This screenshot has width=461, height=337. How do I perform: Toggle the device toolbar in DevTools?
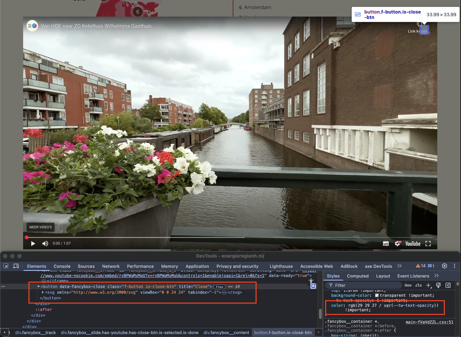click(x=16, y=266)
